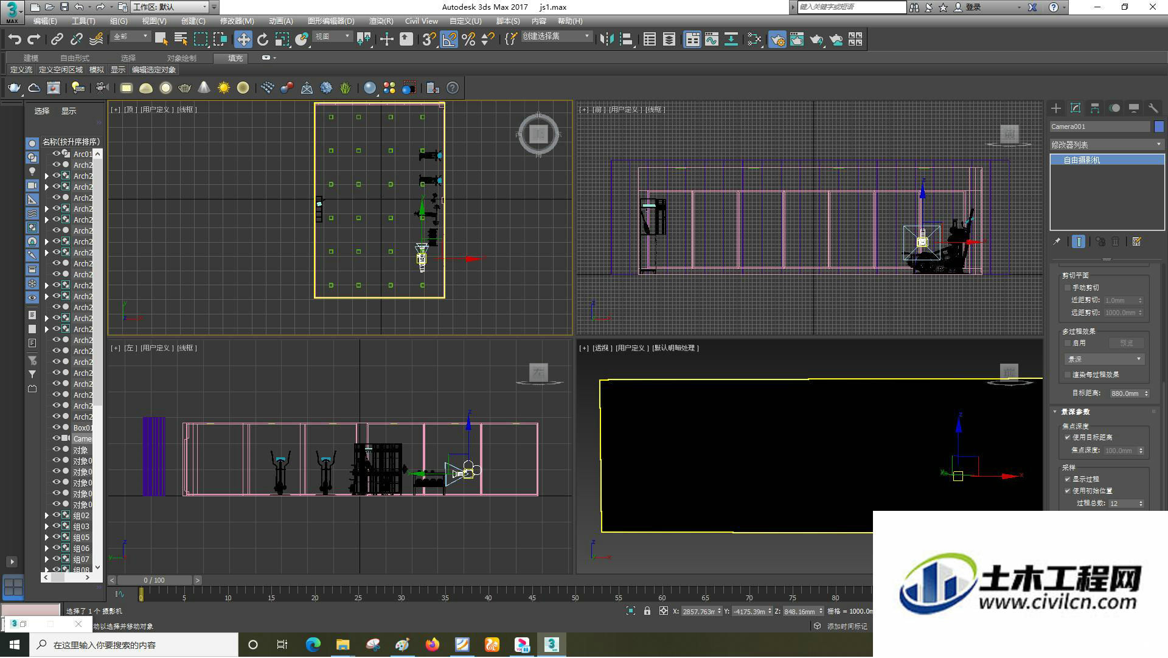Expand the 组05 tree node
This screenshot has height=658, width=1168.
tap(47, 538)
